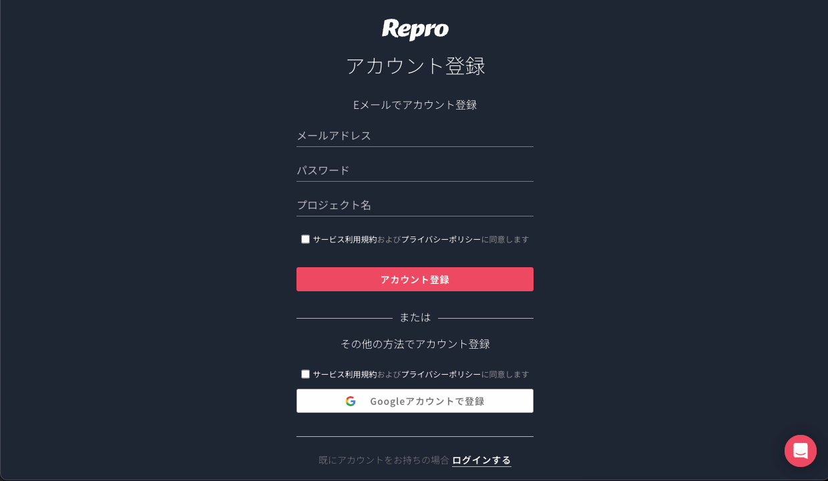Select the プロジェクト名 input field

[x=415, y=205]
